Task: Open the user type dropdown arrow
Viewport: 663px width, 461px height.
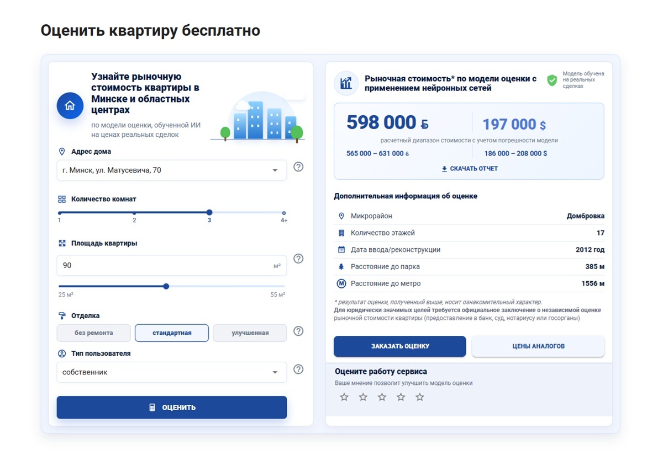Action: point(275,372)
